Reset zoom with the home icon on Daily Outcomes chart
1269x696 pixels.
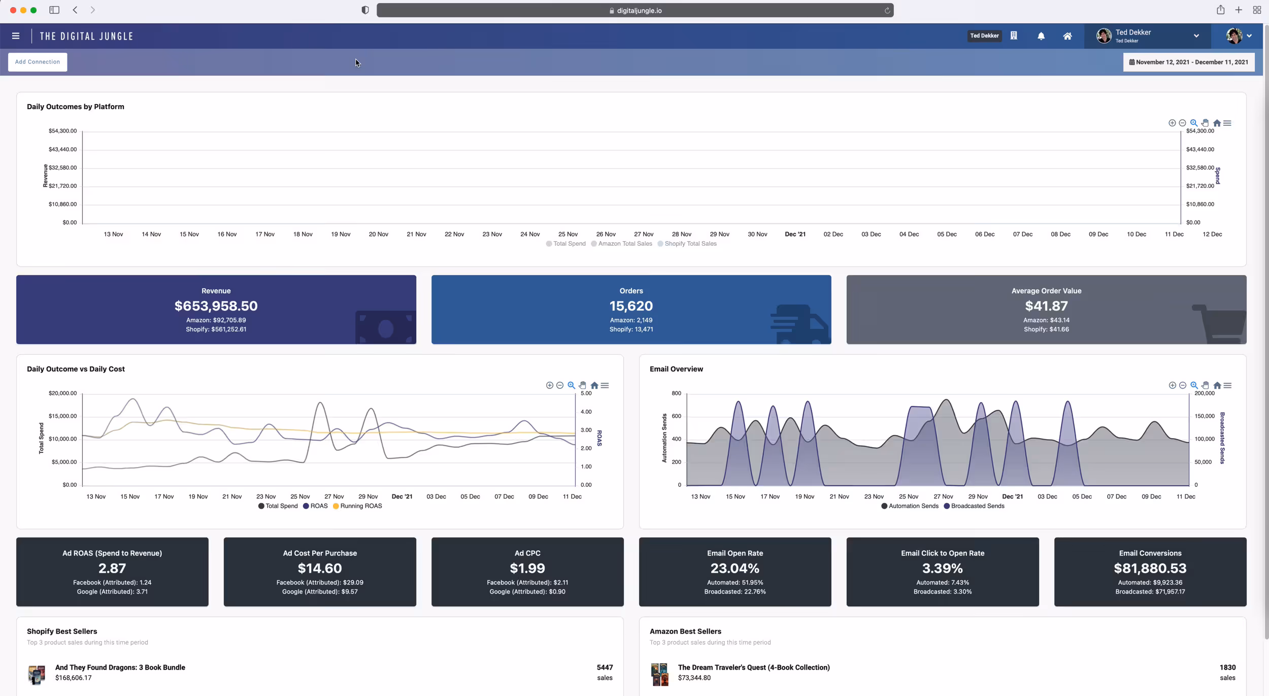[1217, 123]
